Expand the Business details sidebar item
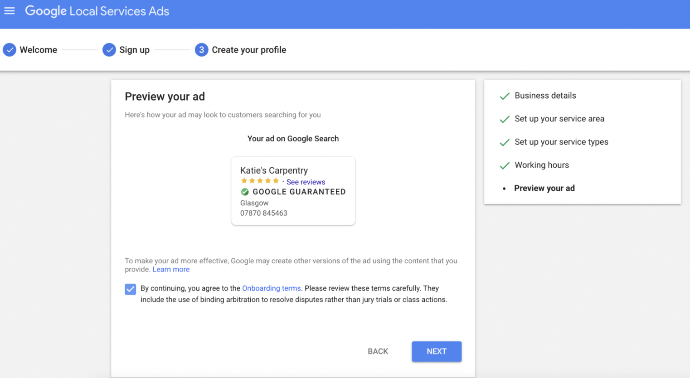This screenshot has width=690, height=378. tap(545, 96)
